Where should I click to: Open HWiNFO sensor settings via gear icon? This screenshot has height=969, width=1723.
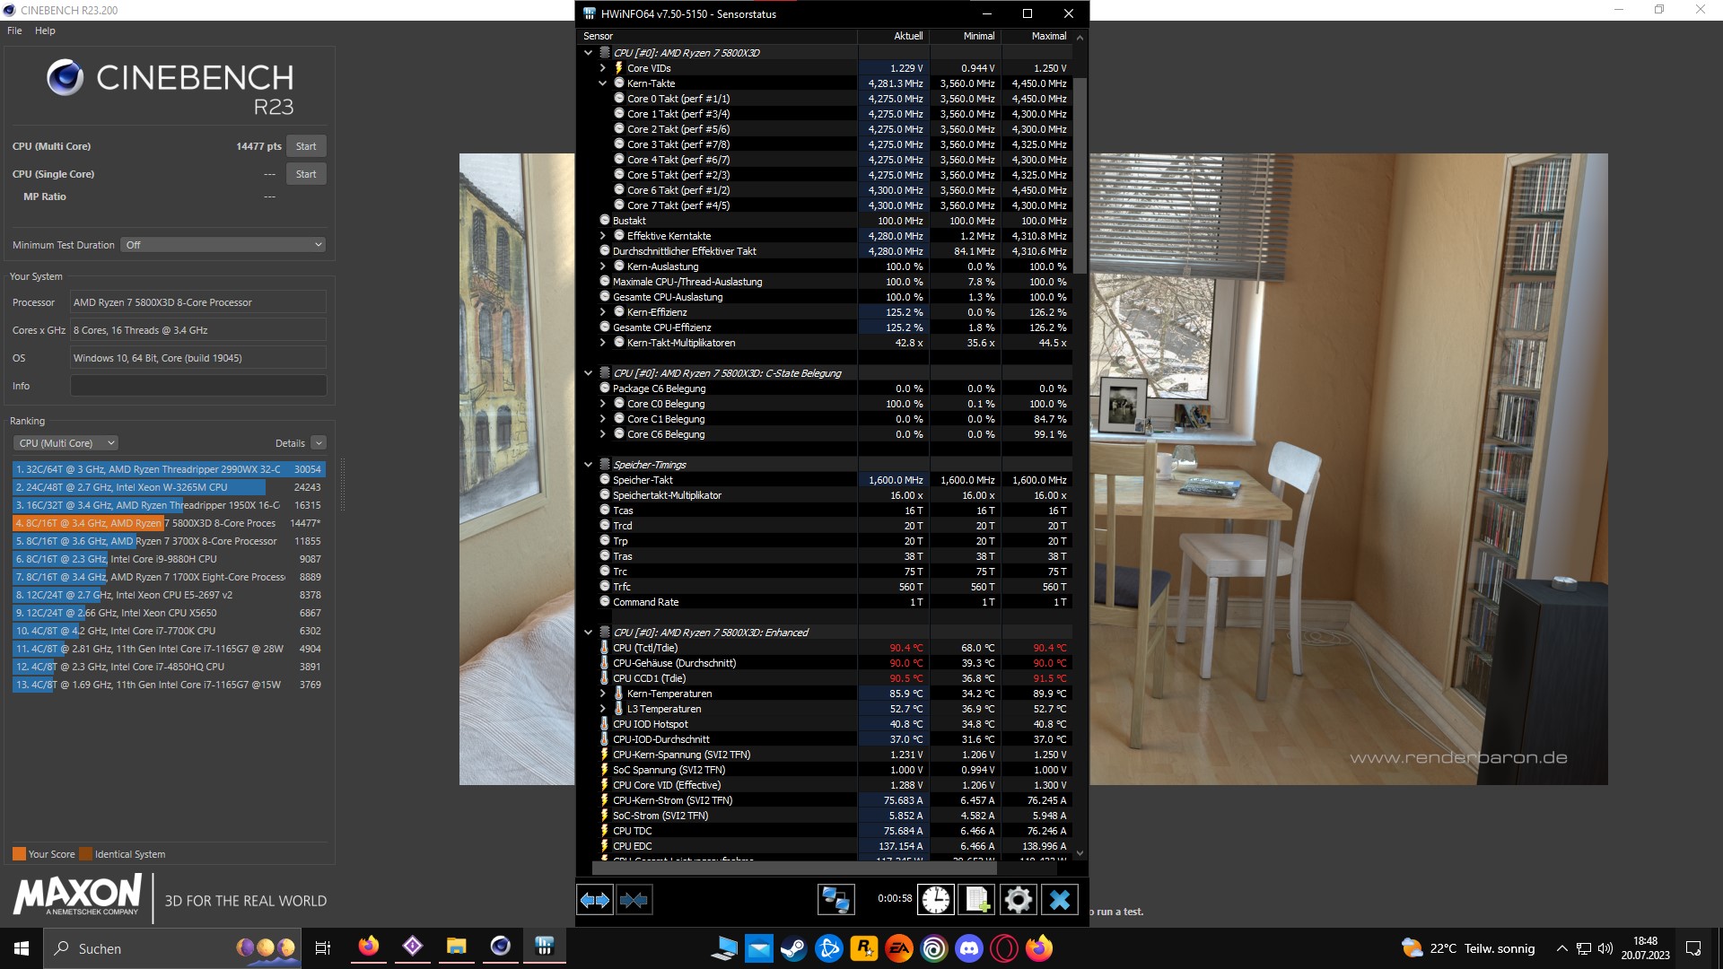pyautogui.click(x=1019, y=899)
